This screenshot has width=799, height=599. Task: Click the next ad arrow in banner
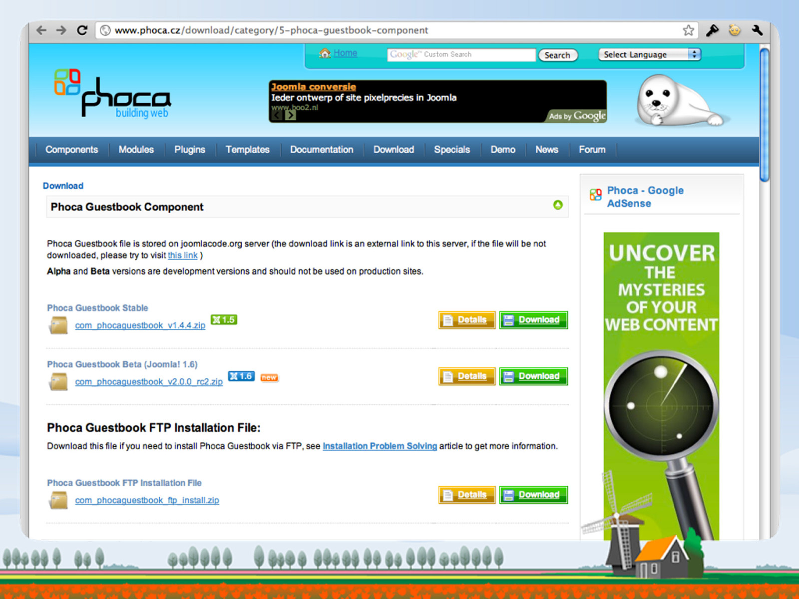pos(290,115)
